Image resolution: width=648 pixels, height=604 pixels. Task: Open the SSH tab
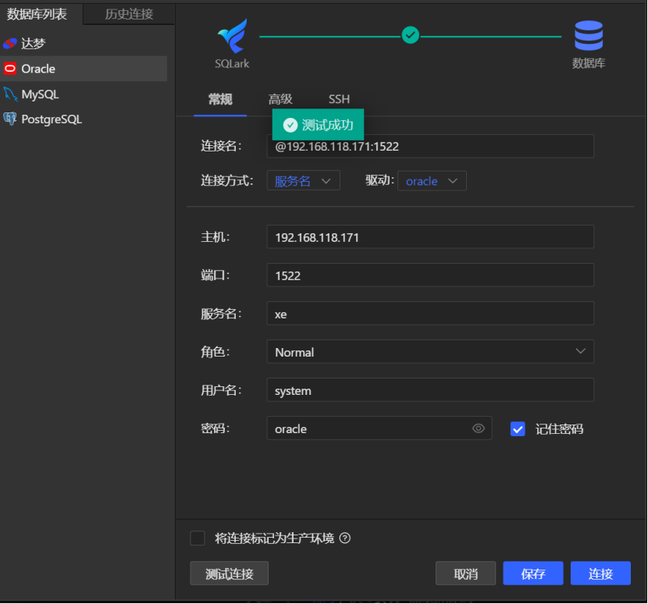point(339,99)
